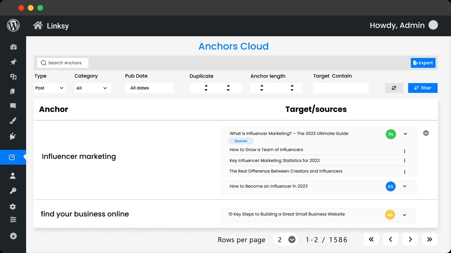Viewport: 451px width, 253px height.
Task: Collapse the Influencer marketing anchor row
Action: point(426,133)
